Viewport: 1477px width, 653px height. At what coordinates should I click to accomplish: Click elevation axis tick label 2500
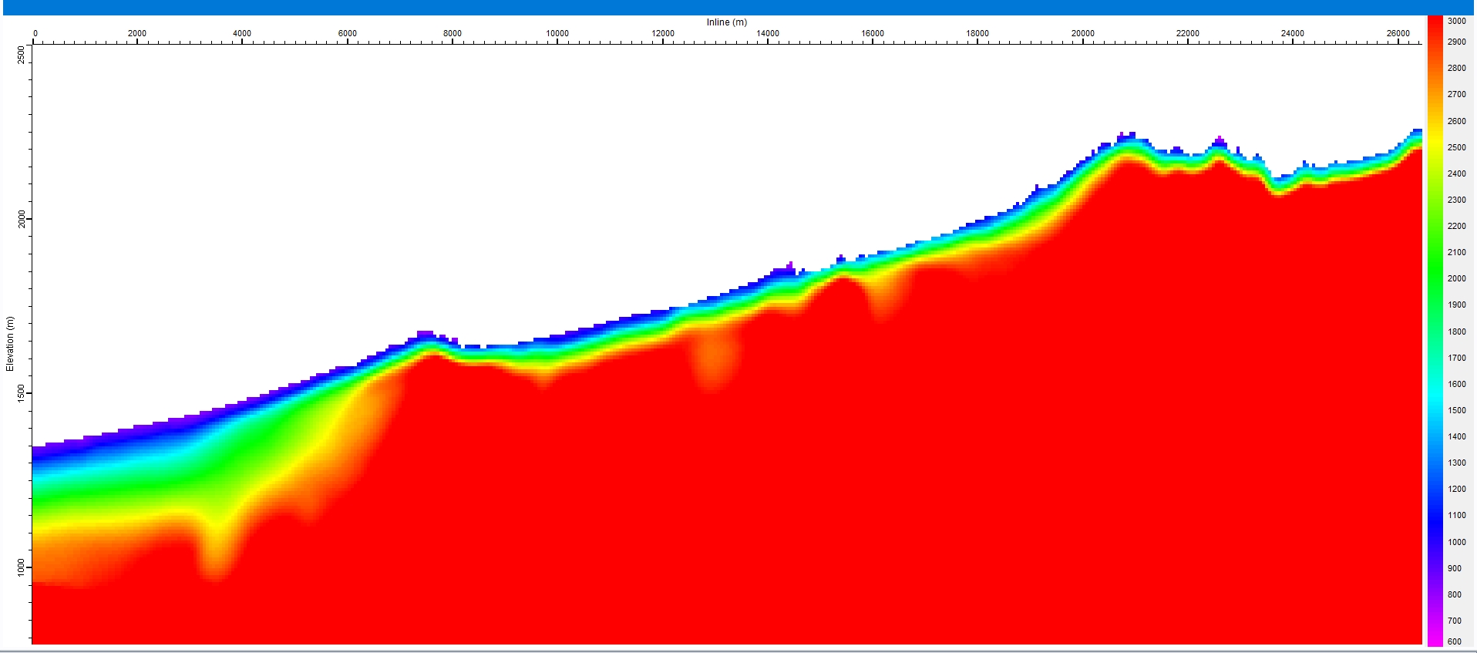click(x=21, y=55)
